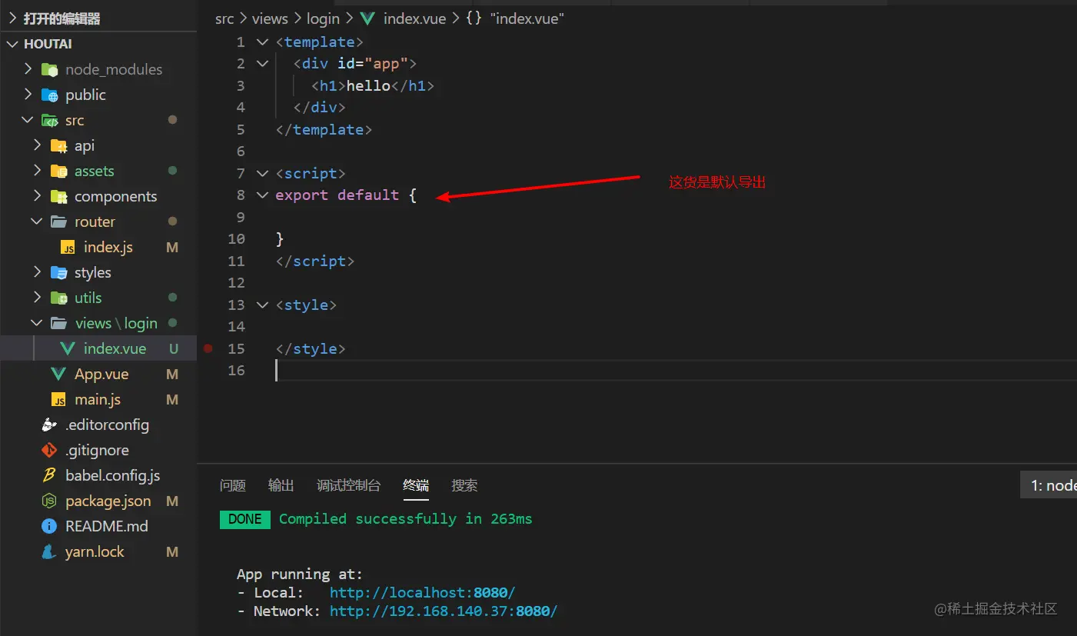Open the 调试控制台 panel tab
Screen dimensions: 1077x636
(x=348, y=485)
